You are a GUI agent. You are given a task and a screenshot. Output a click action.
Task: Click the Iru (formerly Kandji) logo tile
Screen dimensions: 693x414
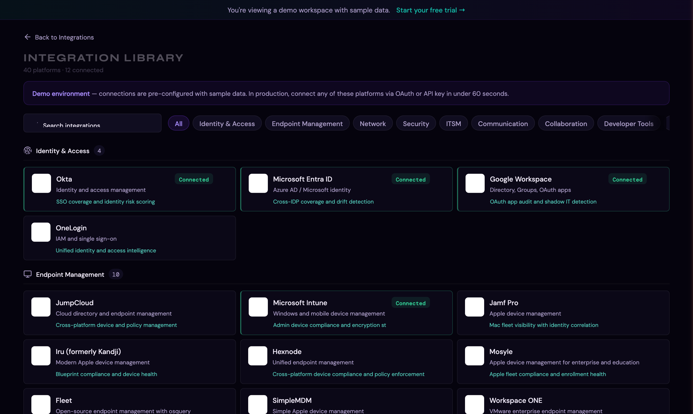tap(41, 356)
